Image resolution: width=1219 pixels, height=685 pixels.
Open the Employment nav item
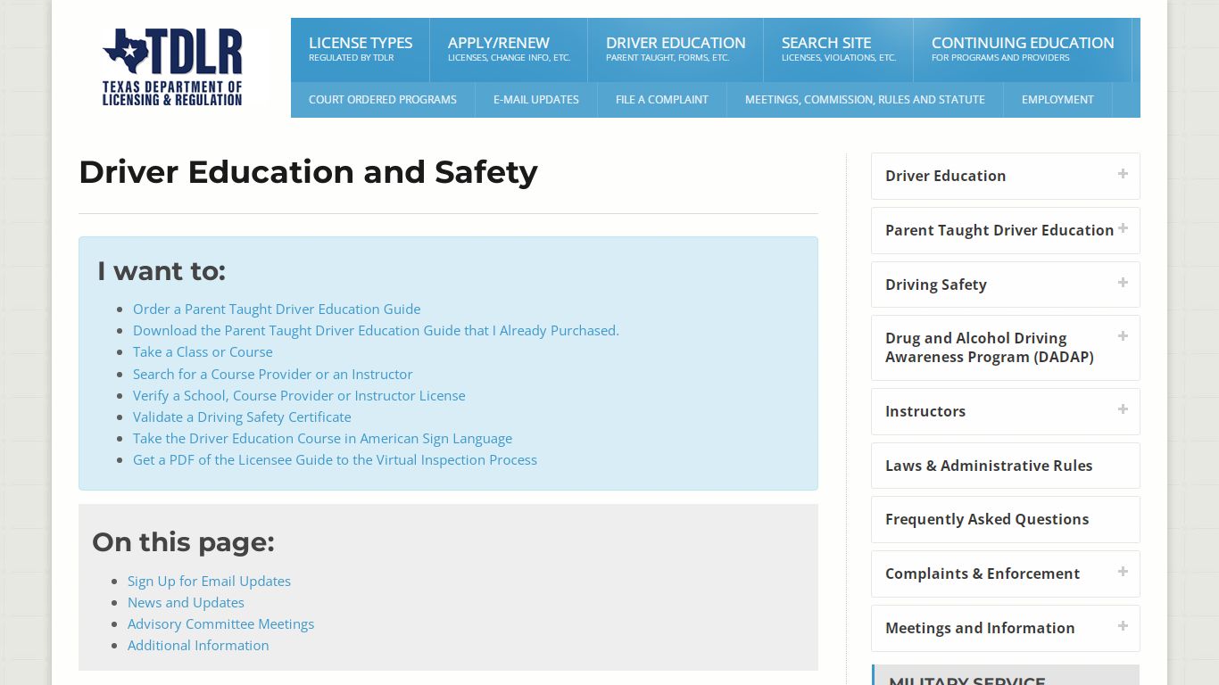[1057, 100]
